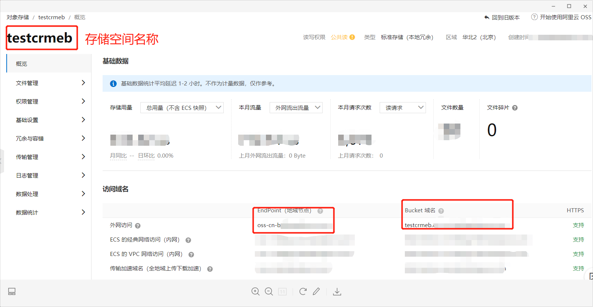Click the zoom in magnifier icon
The width and height of the screenshot is (593, 307).
[x=255, y=291]
